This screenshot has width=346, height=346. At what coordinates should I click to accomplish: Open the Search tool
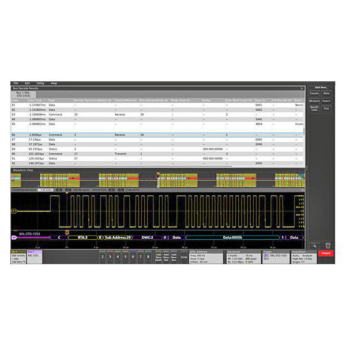pos(326,101)
